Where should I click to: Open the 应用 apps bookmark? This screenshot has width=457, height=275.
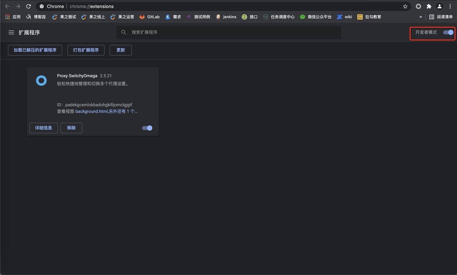[x=13, y=17]
